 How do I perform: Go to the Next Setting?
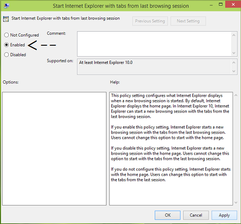tap(188, 21)
